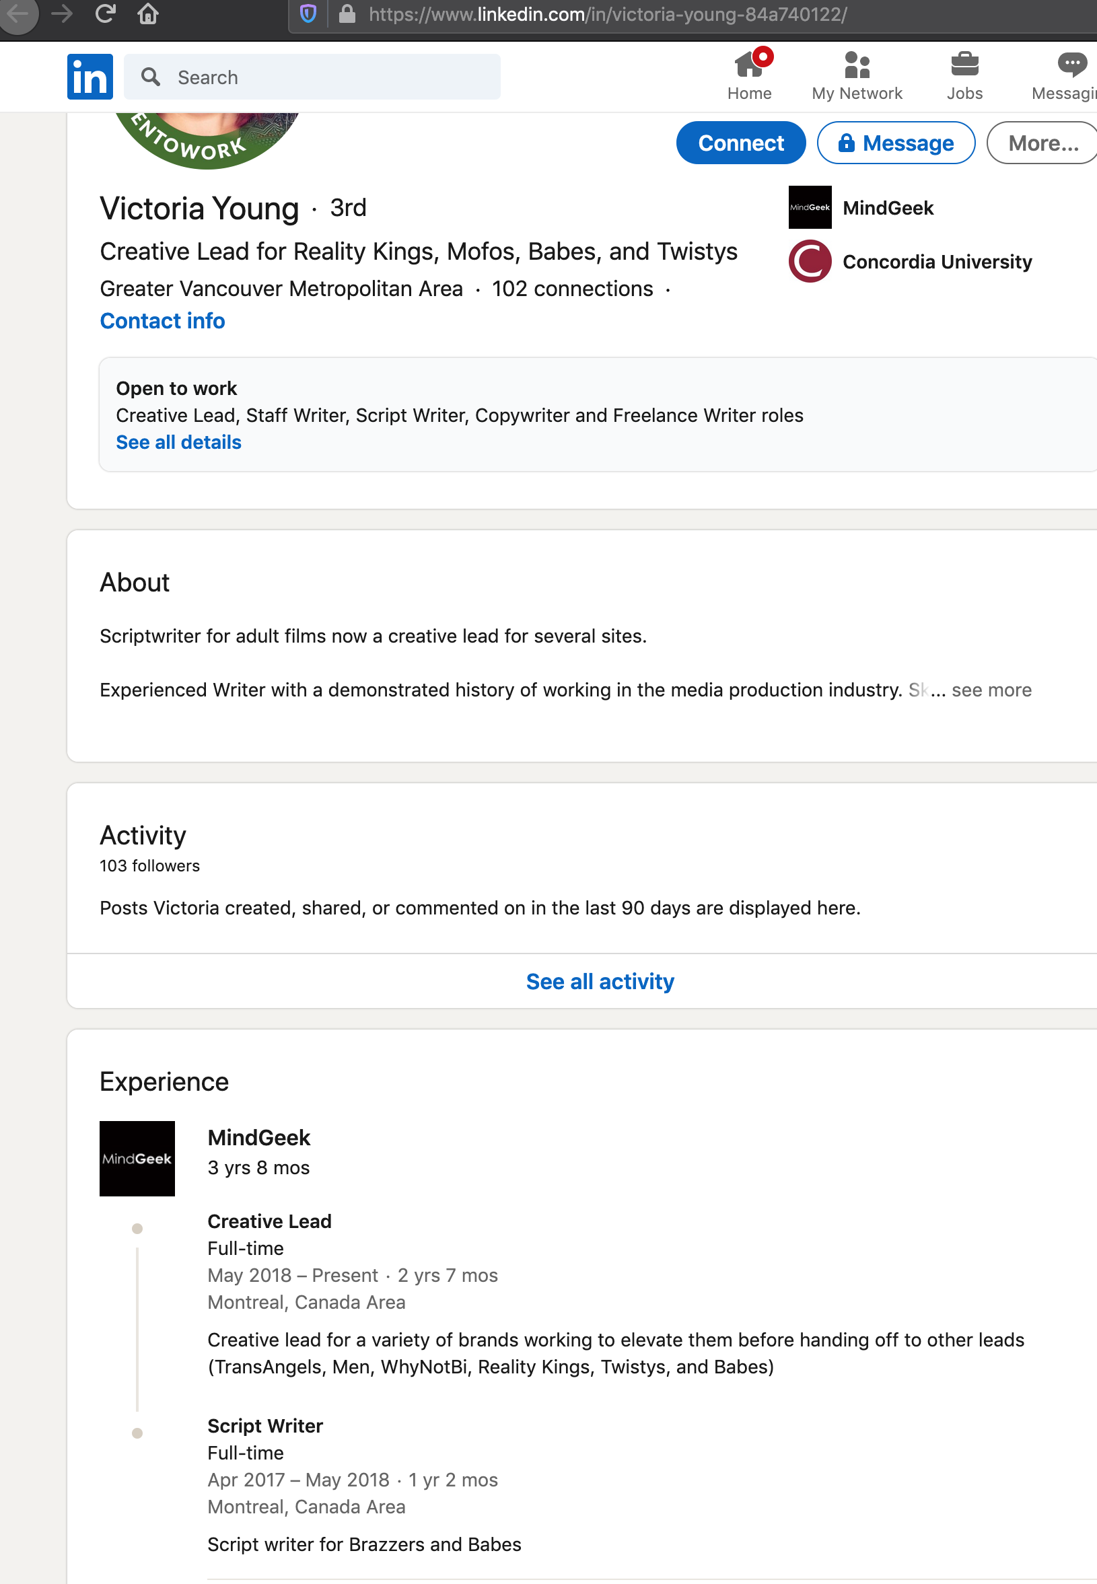
Task: Open the More... options dropdown
Action: [x=1042, y=143]
